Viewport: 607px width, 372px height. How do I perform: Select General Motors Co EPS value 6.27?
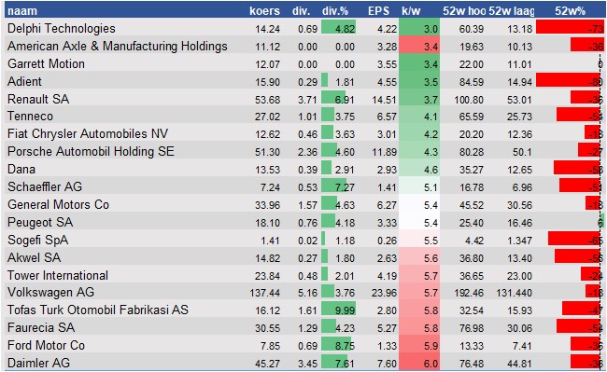click(387, 205)
